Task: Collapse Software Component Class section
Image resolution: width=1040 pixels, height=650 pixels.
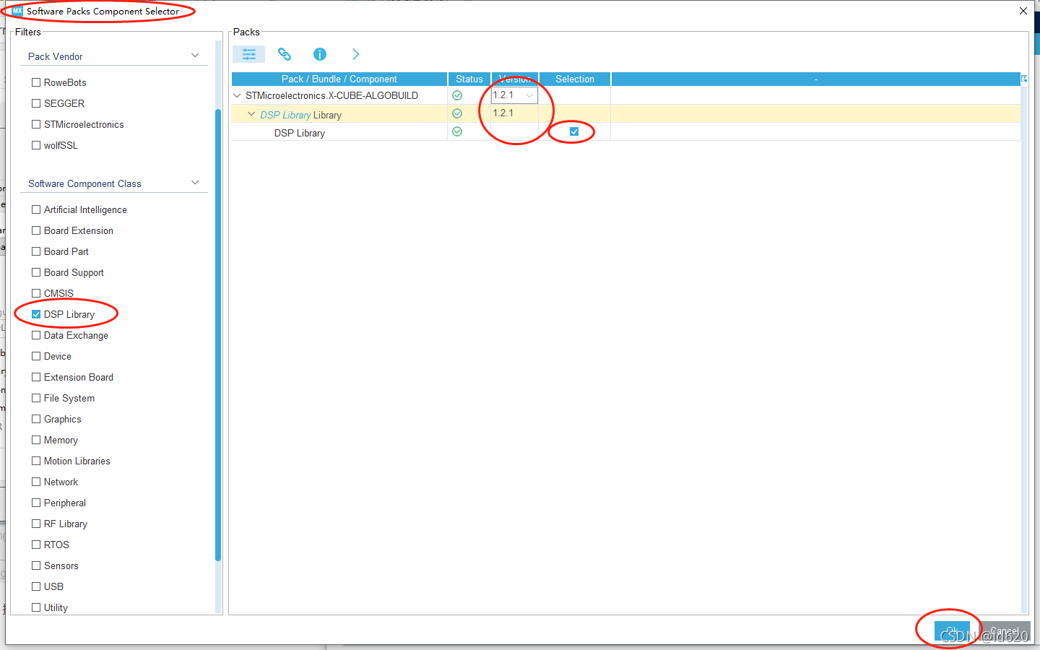Action: 195,183
